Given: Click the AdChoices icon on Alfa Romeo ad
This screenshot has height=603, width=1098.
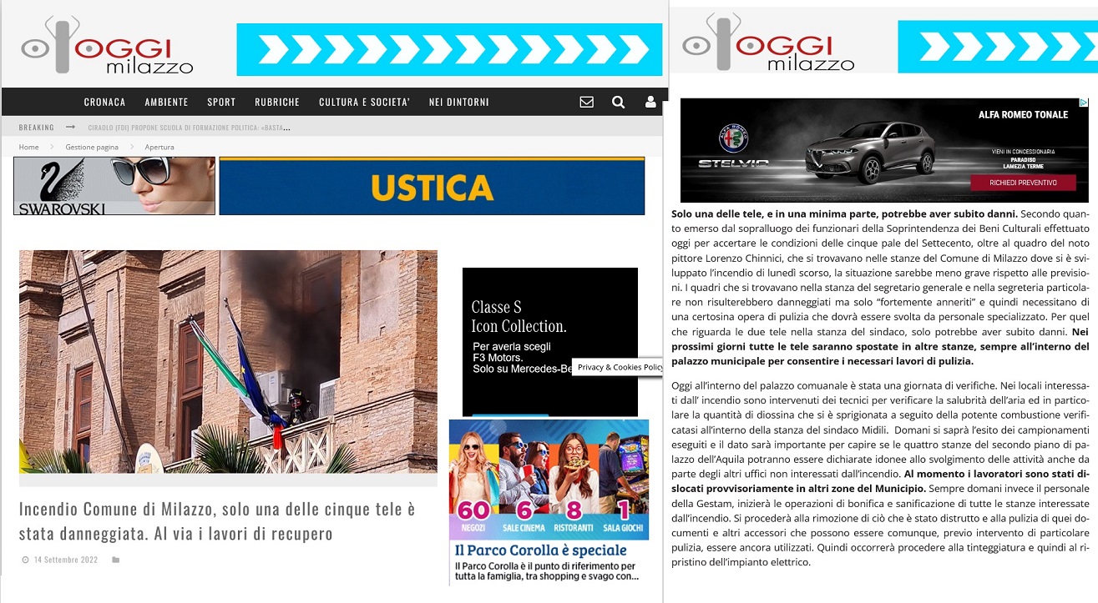Looking at the screenshot, I should point(1084,103).
